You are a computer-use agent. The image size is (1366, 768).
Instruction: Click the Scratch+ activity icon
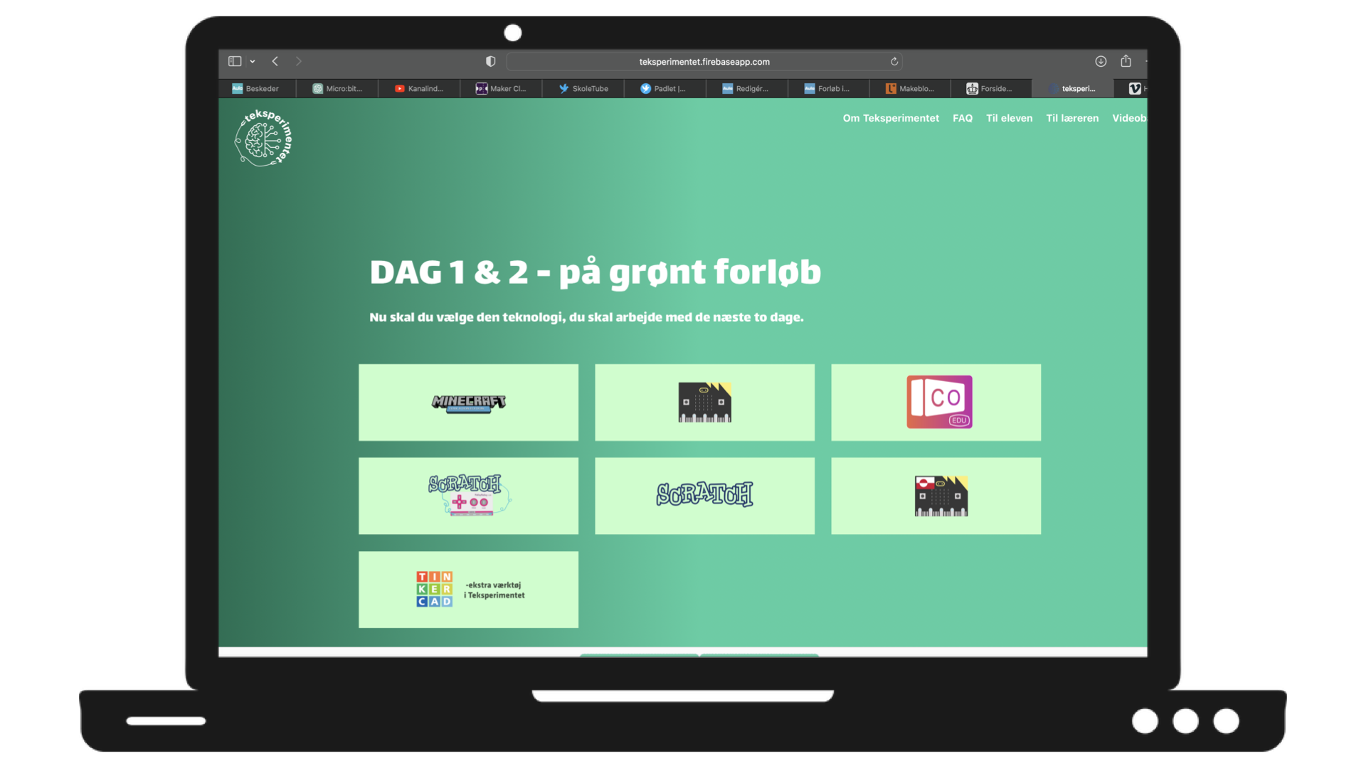(x=468, y=494)
